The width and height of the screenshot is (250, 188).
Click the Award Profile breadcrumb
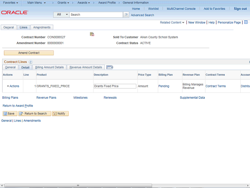click(x=107, y=3)
